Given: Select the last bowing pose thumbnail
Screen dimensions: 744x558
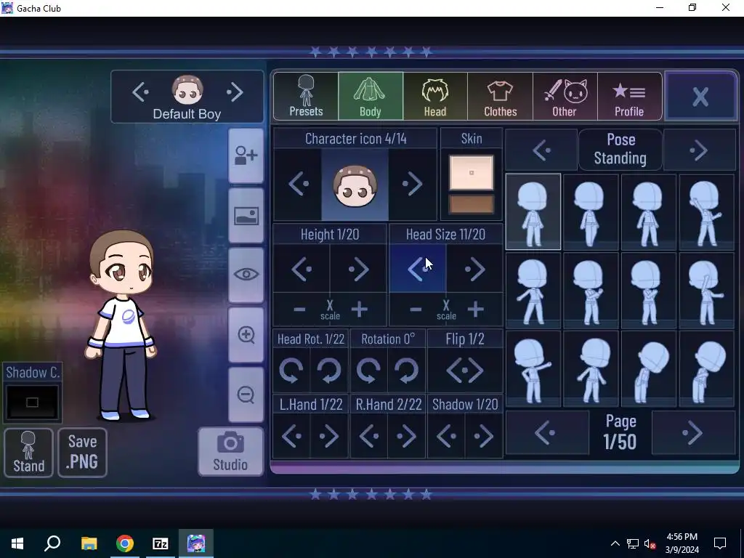Looking at the screenshot, I should [706, 369].
